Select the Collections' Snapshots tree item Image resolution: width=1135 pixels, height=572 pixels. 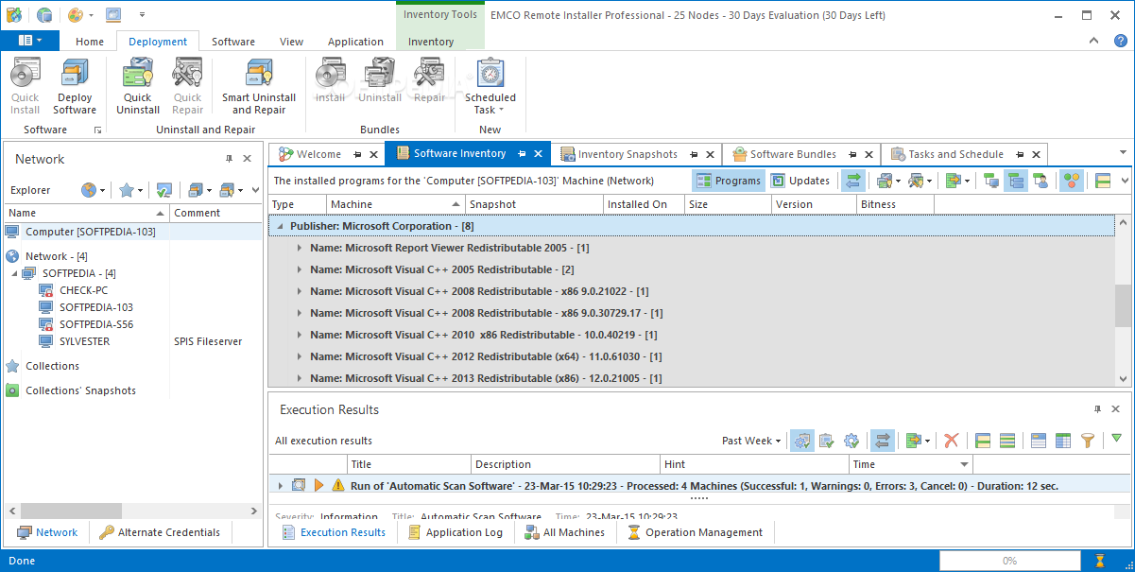click(80, 390)
